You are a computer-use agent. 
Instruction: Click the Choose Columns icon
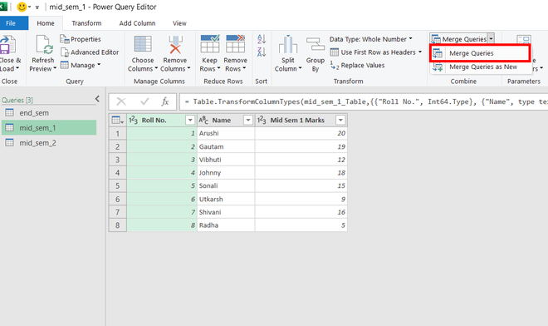tap(143, 44)
